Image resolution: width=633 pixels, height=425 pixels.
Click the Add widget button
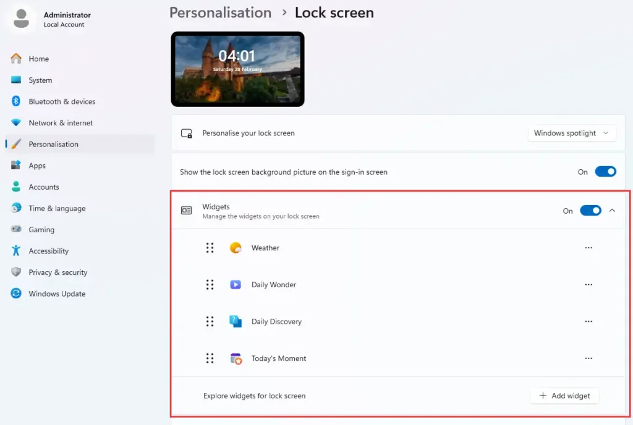564,395
